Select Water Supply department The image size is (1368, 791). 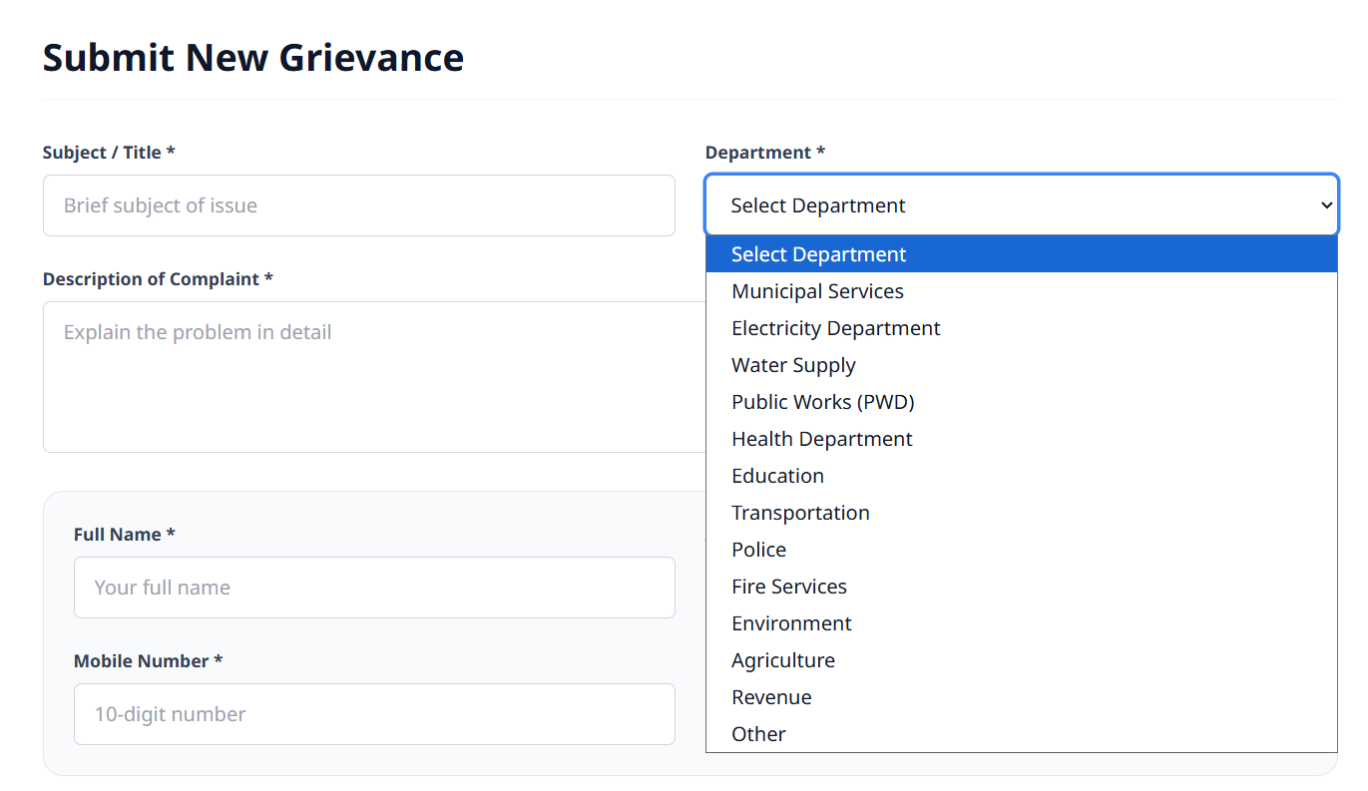click(793, 364)
